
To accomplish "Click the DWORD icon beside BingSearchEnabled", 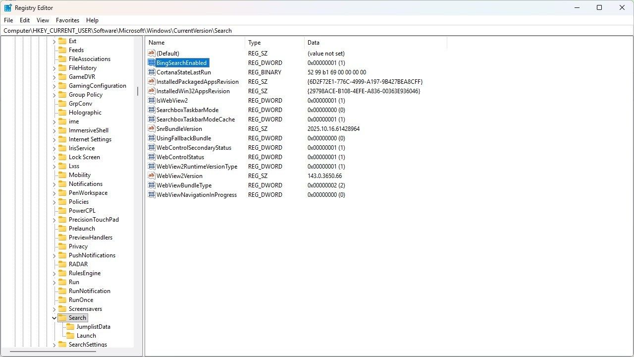I will [152, 63].
